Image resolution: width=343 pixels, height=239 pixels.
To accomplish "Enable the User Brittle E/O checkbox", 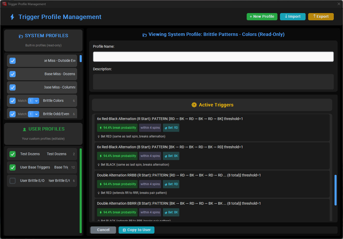I will click(13, 181).
